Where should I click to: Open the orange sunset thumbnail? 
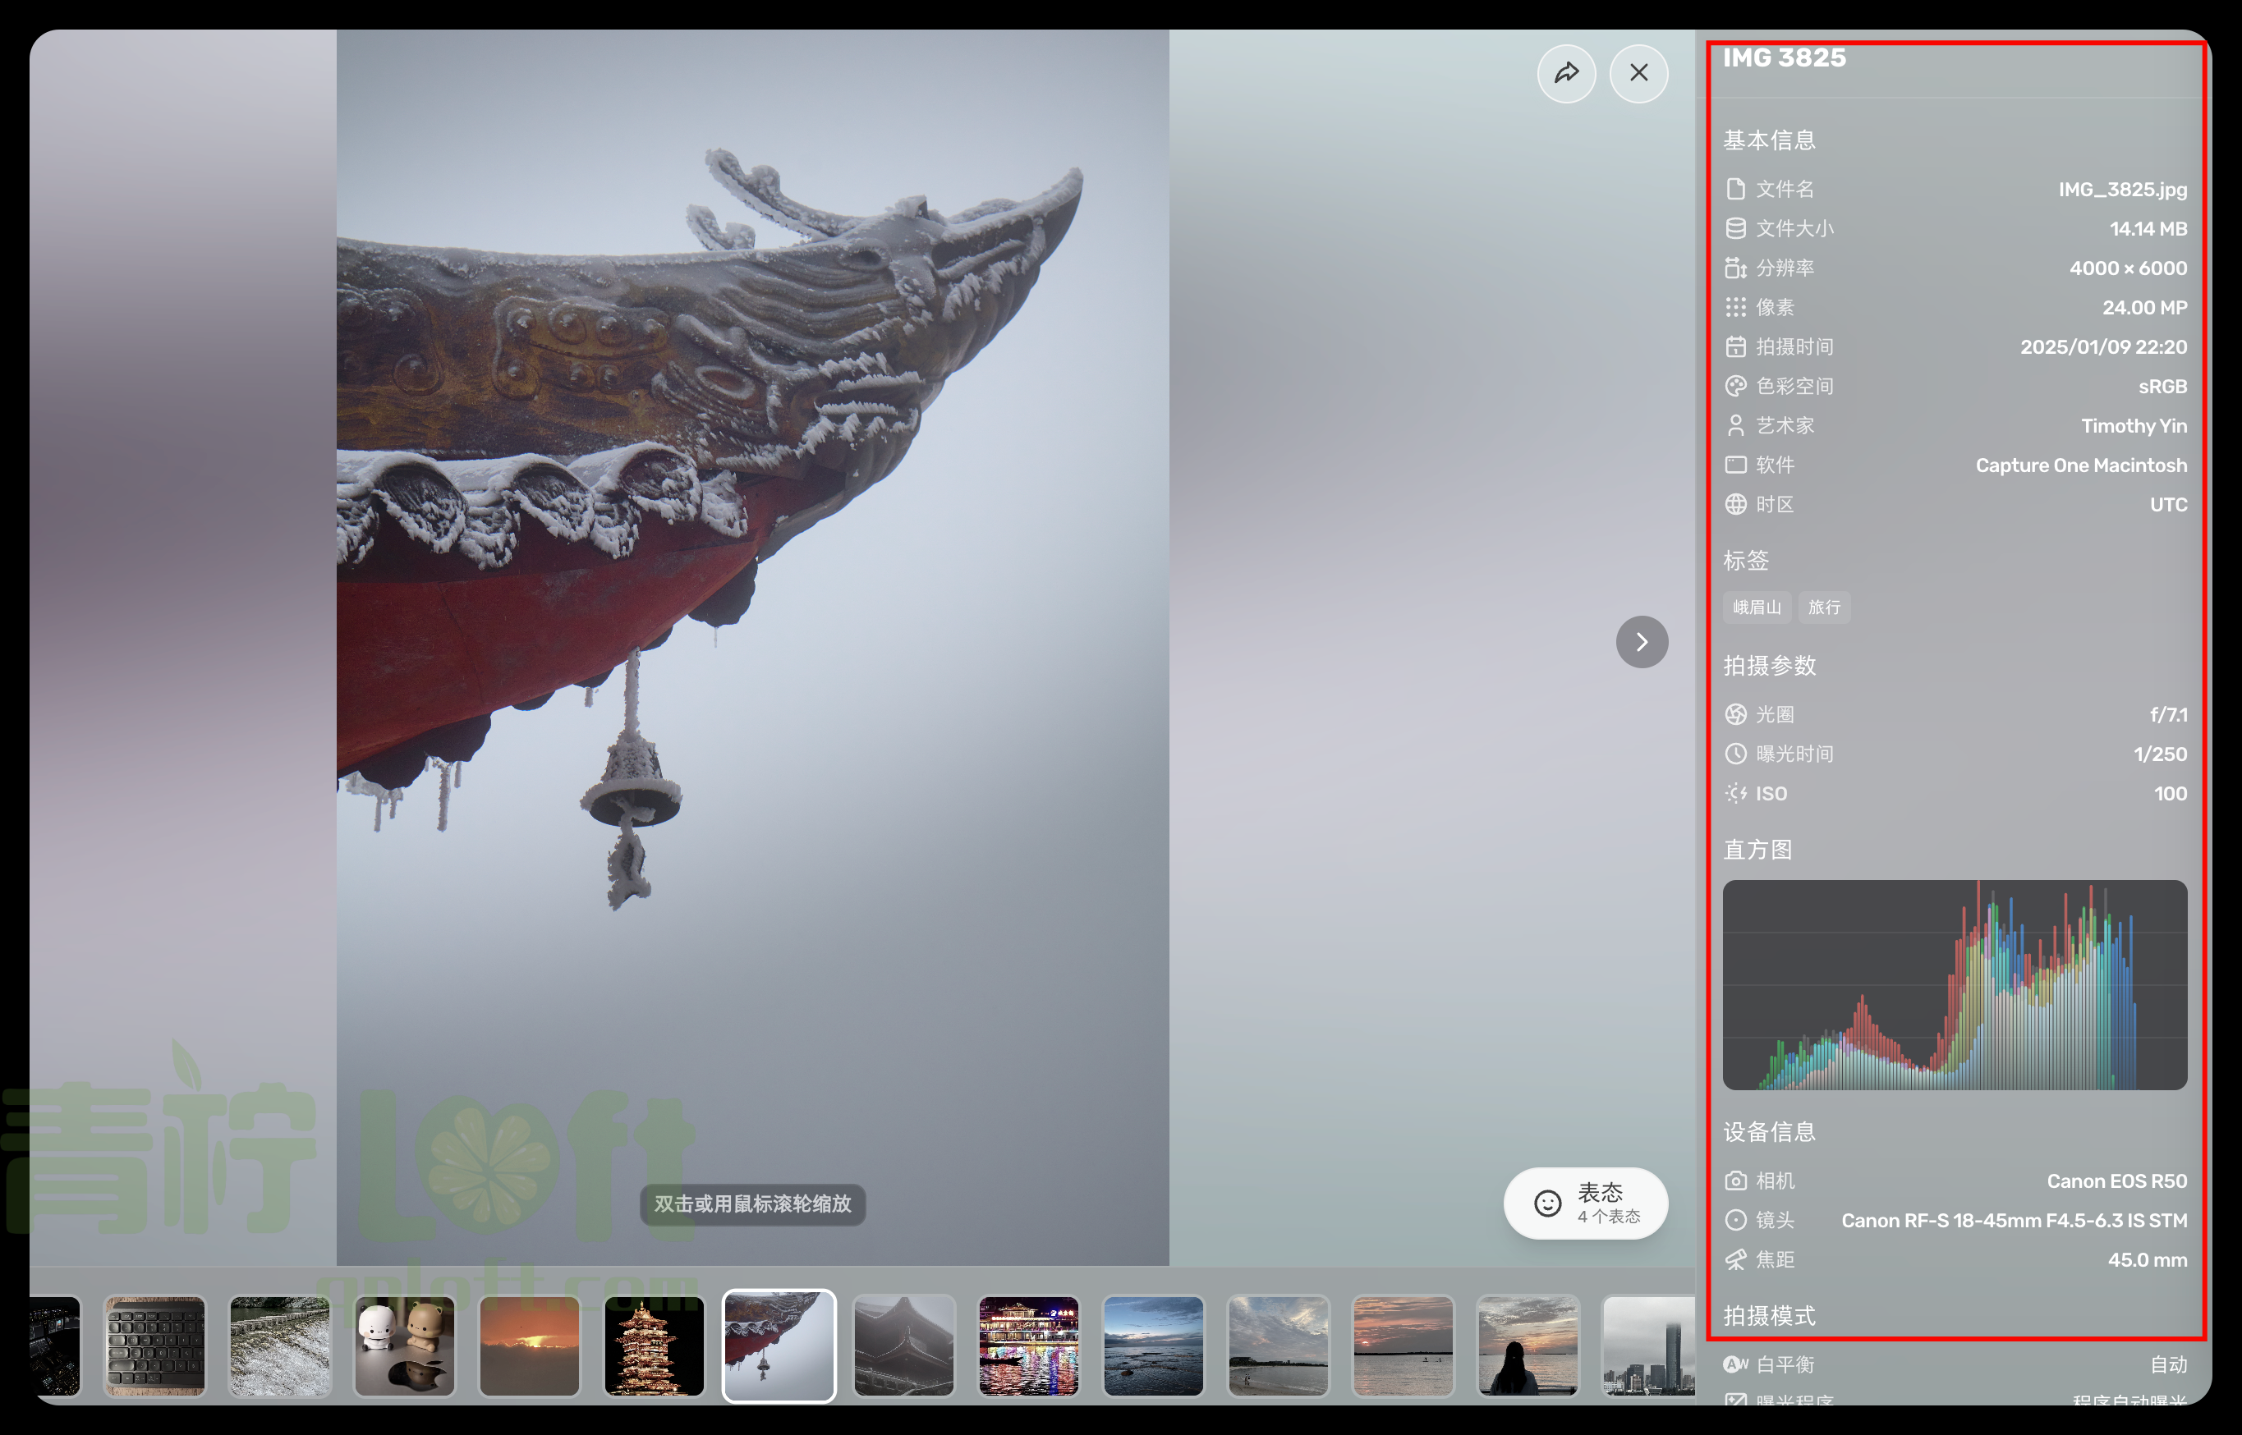pyautogui.click(x=530, y=1346)
